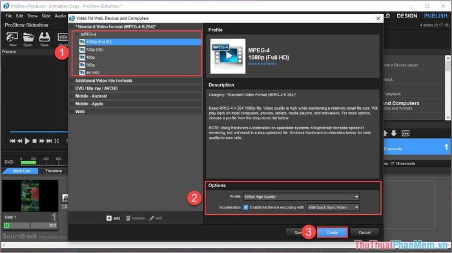
Task: Switch to the Timeline tab
Action: pyautogui.click(x=54, y=171)
